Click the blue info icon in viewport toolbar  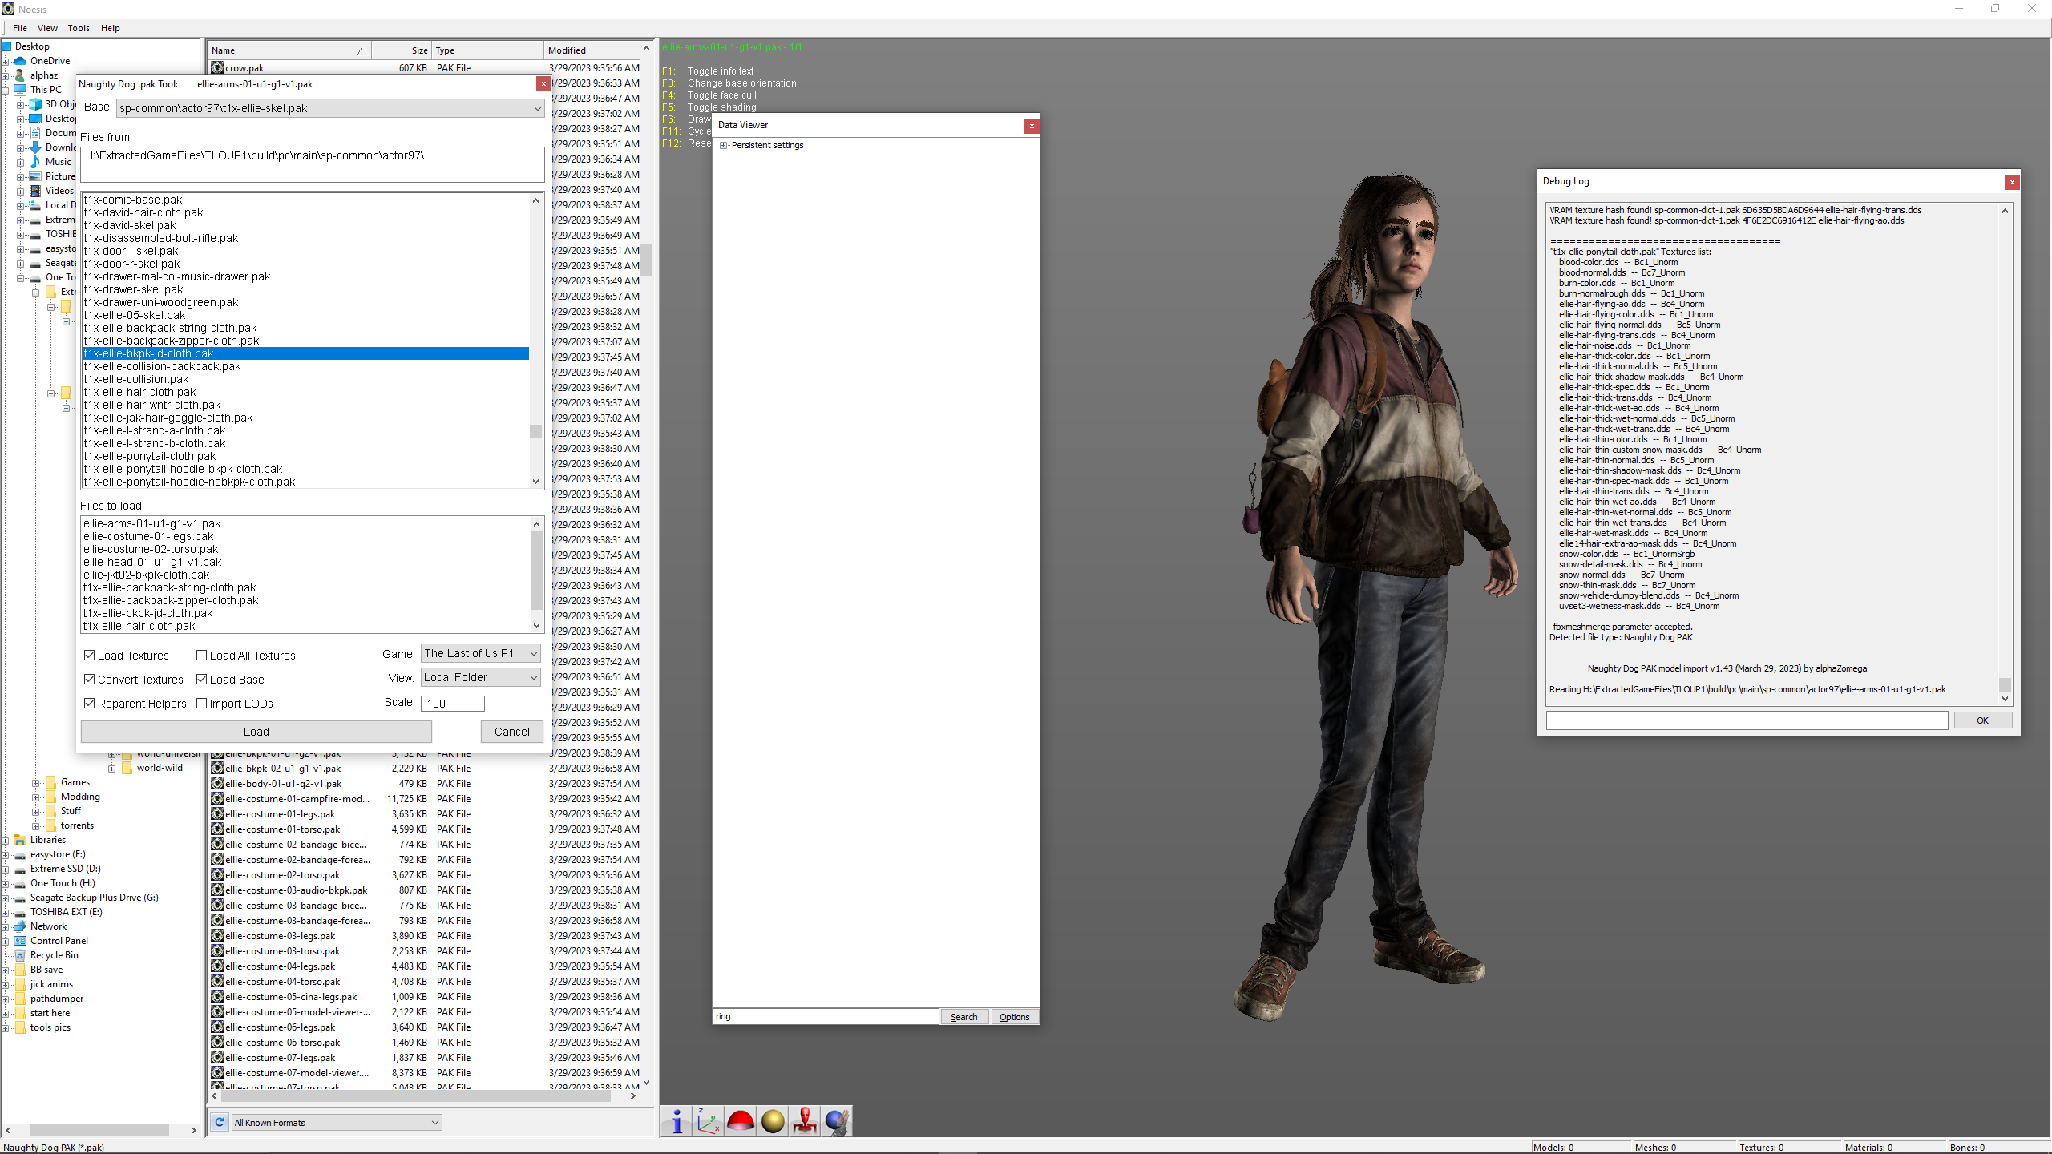[677, 1121]
